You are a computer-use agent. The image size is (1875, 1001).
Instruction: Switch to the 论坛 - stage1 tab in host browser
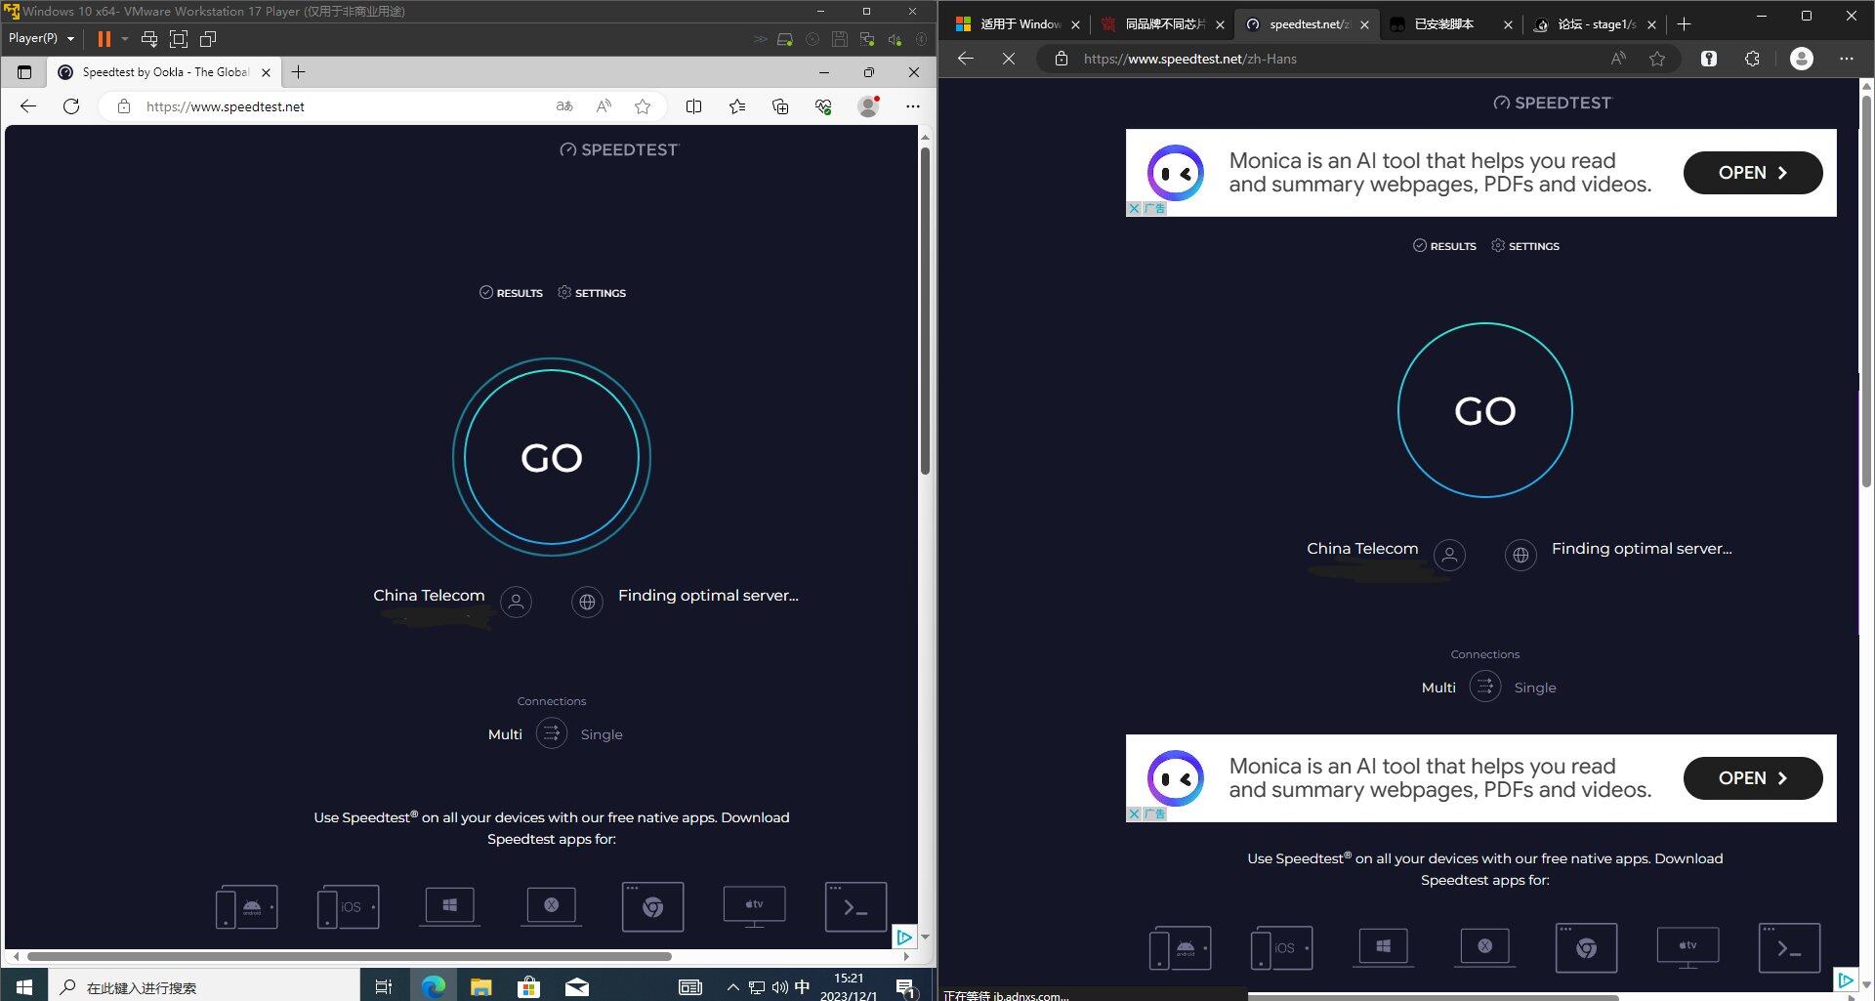[x=1594, y=24]
